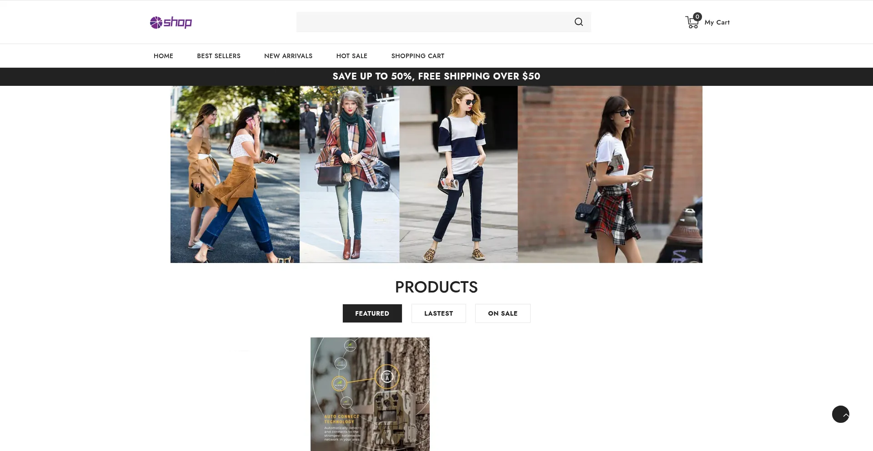Click the Save Up To 50% promo banner
The image size is (873, 451).
tap(436, 76)
